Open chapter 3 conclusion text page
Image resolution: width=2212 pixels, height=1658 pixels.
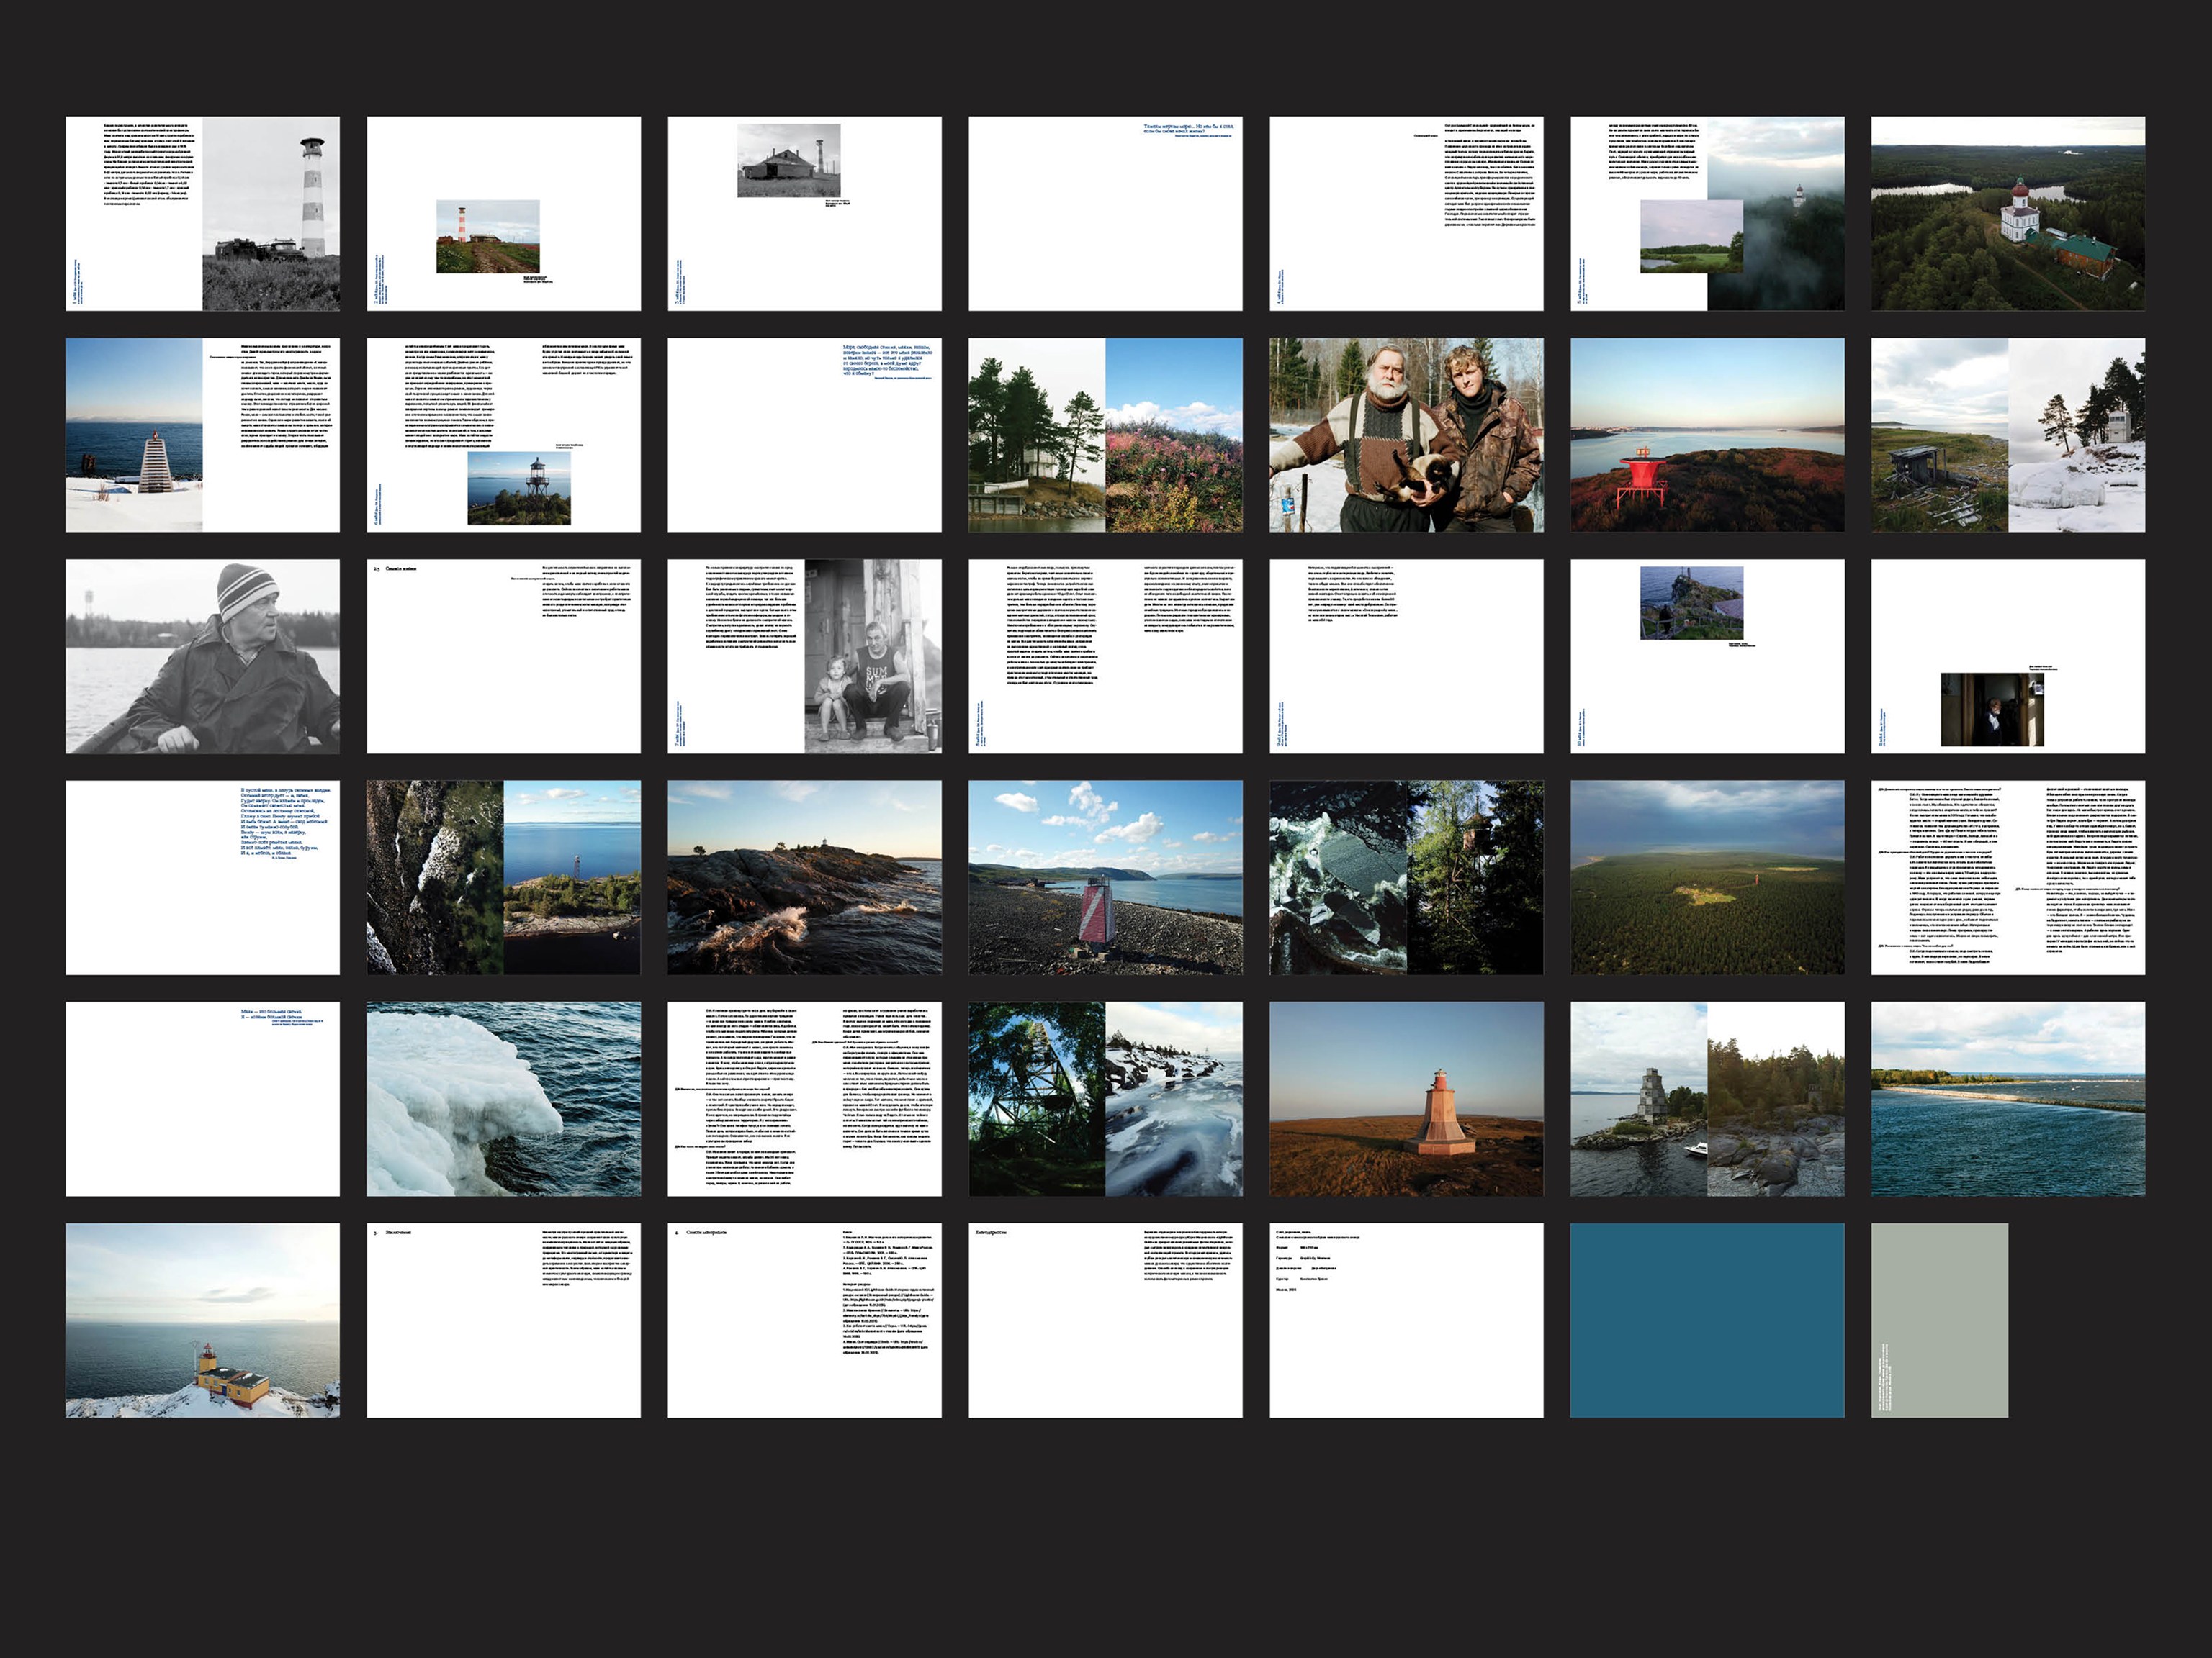(503, 1320)
